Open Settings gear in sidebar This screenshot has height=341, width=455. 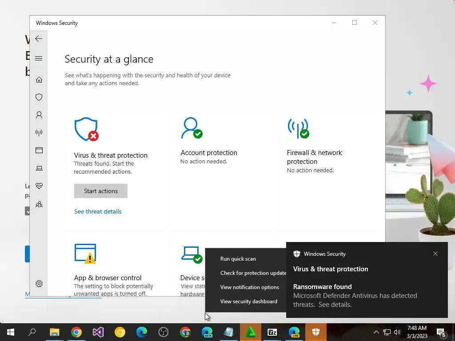click(39, 284)
